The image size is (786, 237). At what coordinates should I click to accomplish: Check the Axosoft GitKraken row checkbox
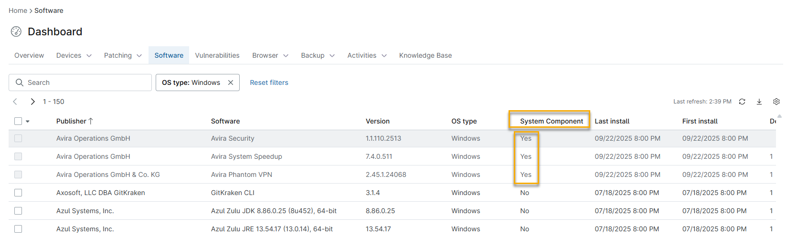(x=18, y=193)
